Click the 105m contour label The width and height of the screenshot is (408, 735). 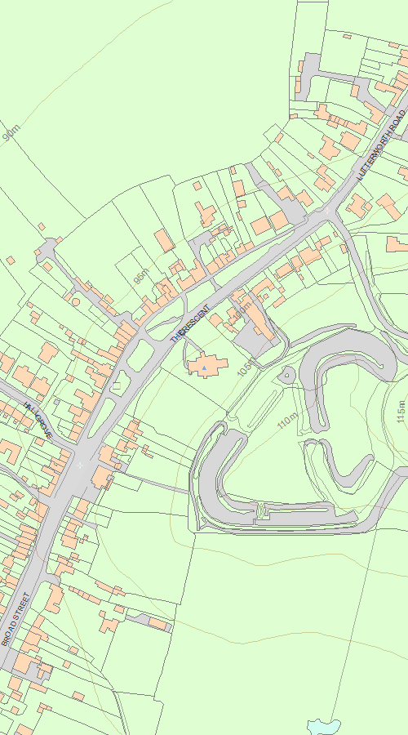[x=246, y=367]
